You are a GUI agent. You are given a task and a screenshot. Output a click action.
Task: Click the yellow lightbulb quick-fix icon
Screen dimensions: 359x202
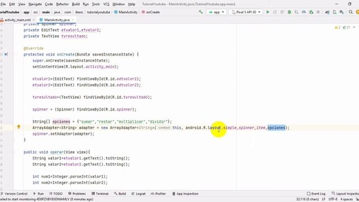19,127
